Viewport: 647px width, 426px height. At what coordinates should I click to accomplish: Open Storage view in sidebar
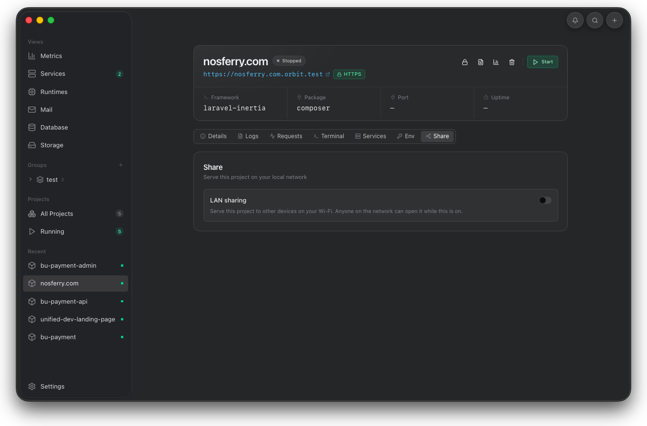[75, 145]
